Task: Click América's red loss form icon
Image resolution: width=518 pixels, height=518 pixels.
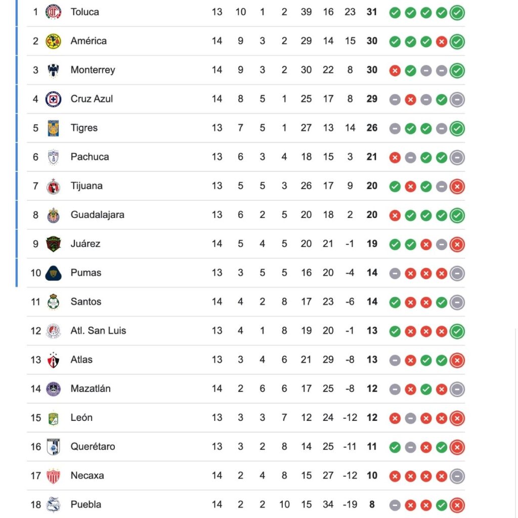Action: point(442,41)
